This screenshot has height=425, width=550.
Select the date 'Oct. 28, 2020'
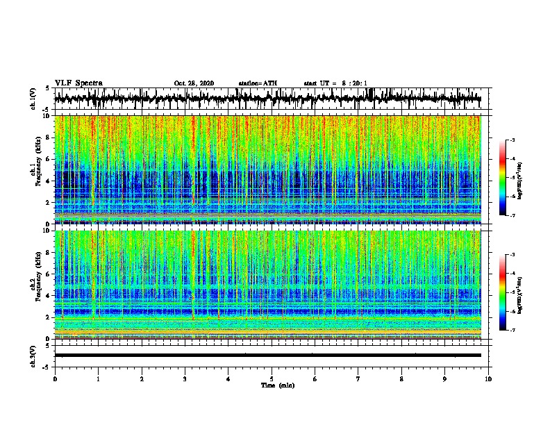(194, 83)
